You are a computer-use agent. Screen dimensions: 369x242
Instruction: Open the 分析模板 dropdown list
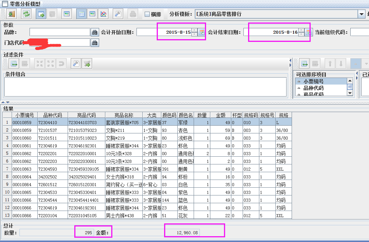[361, 14]
